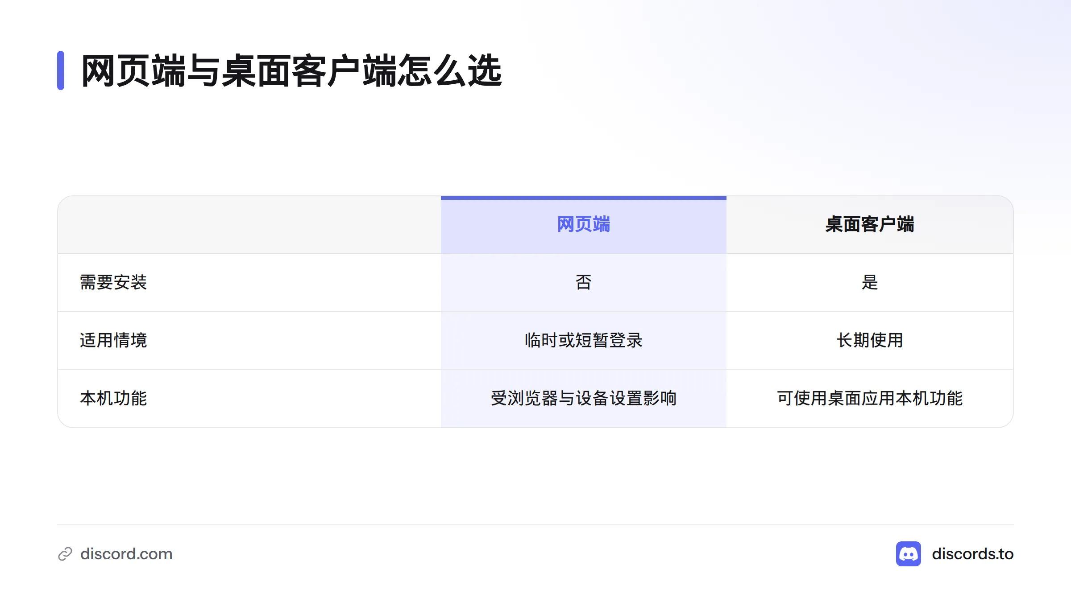Click the title 网页端与桌面客户端怎么选
The image size is (1071, 602).
click(292, 70)
